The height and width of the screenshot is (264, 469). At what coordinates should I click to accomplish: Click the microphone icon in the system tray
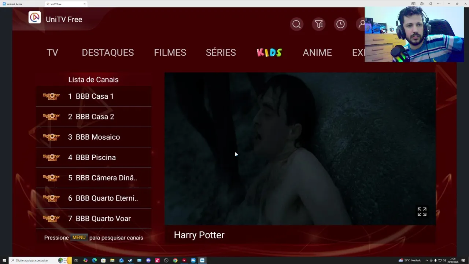pyautogui.click(x=435, y=260)
